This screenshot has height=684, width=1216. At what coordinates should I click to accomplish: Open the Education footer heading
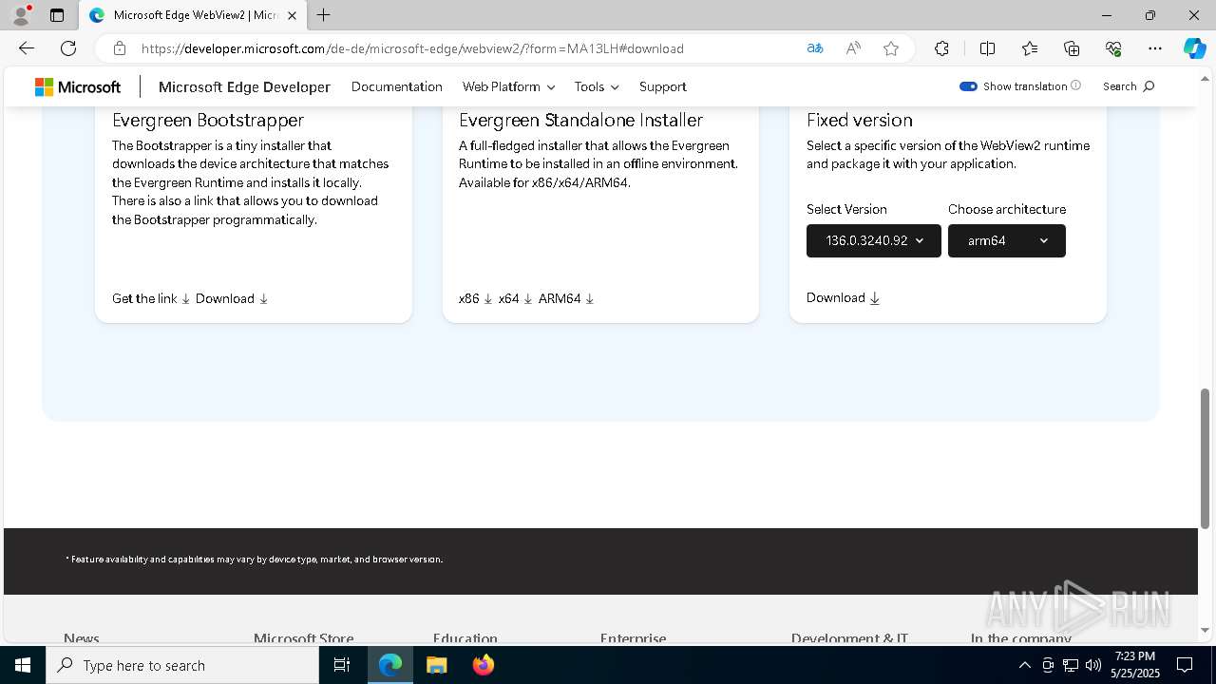pos(465,638)
